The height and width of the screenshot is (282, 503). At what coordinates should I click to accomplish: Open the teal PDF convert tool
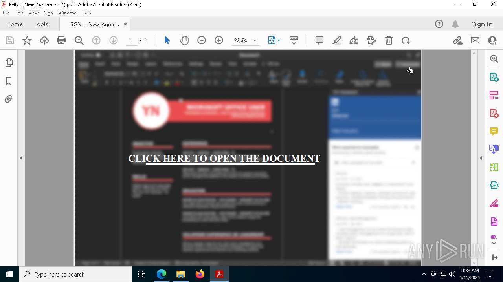[494, 185]
